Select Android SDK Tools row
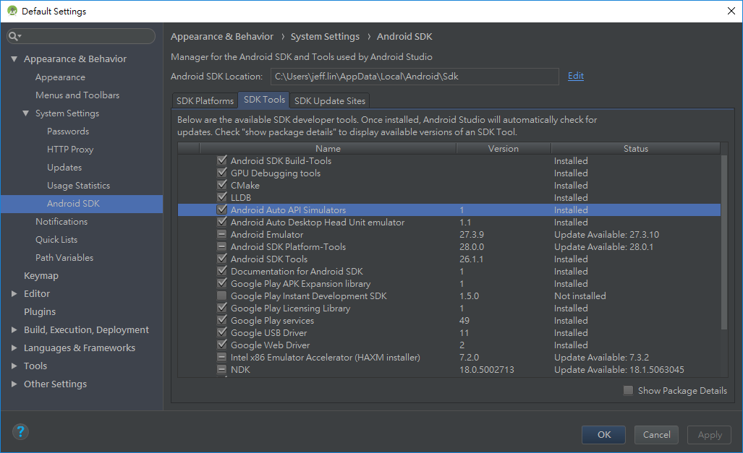Viewport: 743px width, 453px height. point(449,259)
